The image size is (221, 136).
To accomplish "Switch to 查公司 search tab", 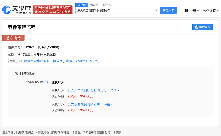I will tap(81, 5).
